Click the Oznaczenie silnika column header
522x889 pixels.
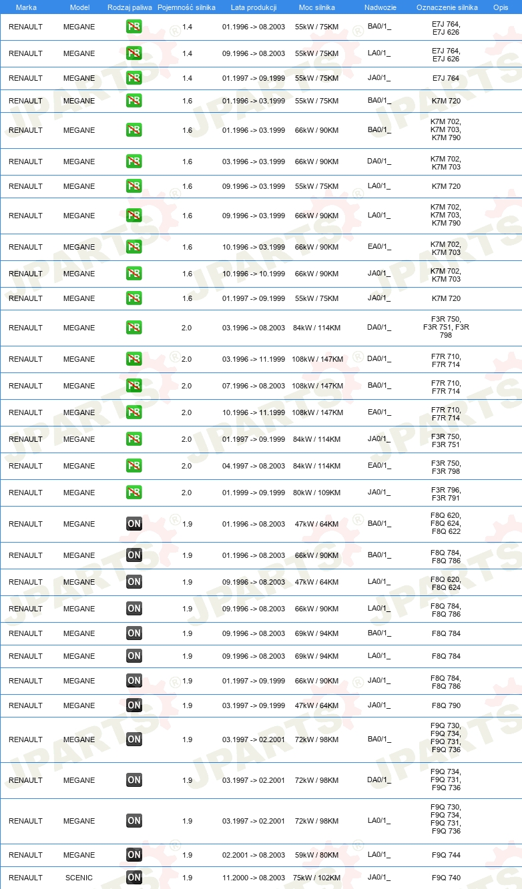coord(447,7)
